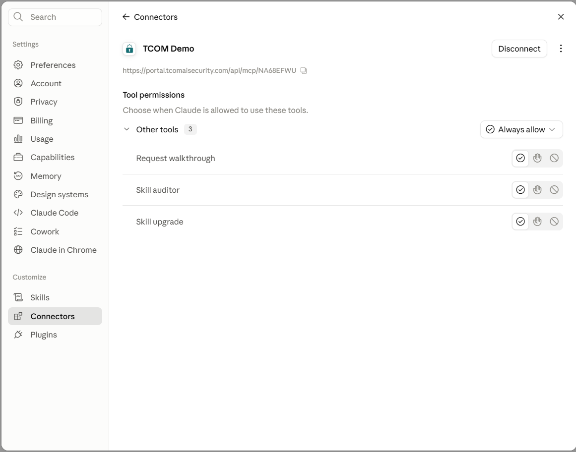The width and height of the screenshot is (576, 452).
Task: Select the Connectors section
Action: tap(55, 316)
